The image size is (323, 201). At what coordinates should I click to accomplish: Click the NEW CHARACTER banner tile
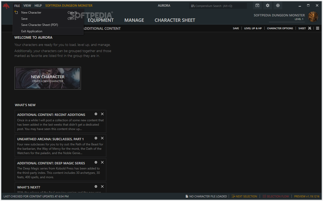48,78
